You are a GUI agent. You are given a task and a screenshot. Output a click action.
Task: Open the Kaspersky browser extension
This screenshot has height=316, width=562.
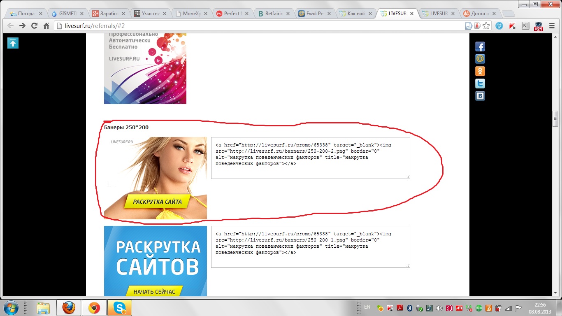[512, 26]
